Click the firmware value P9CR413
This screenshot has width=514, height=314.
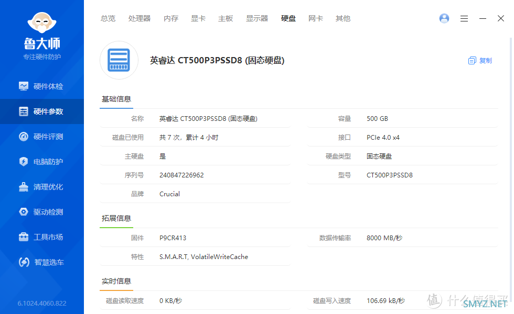(x=173, y=238)
